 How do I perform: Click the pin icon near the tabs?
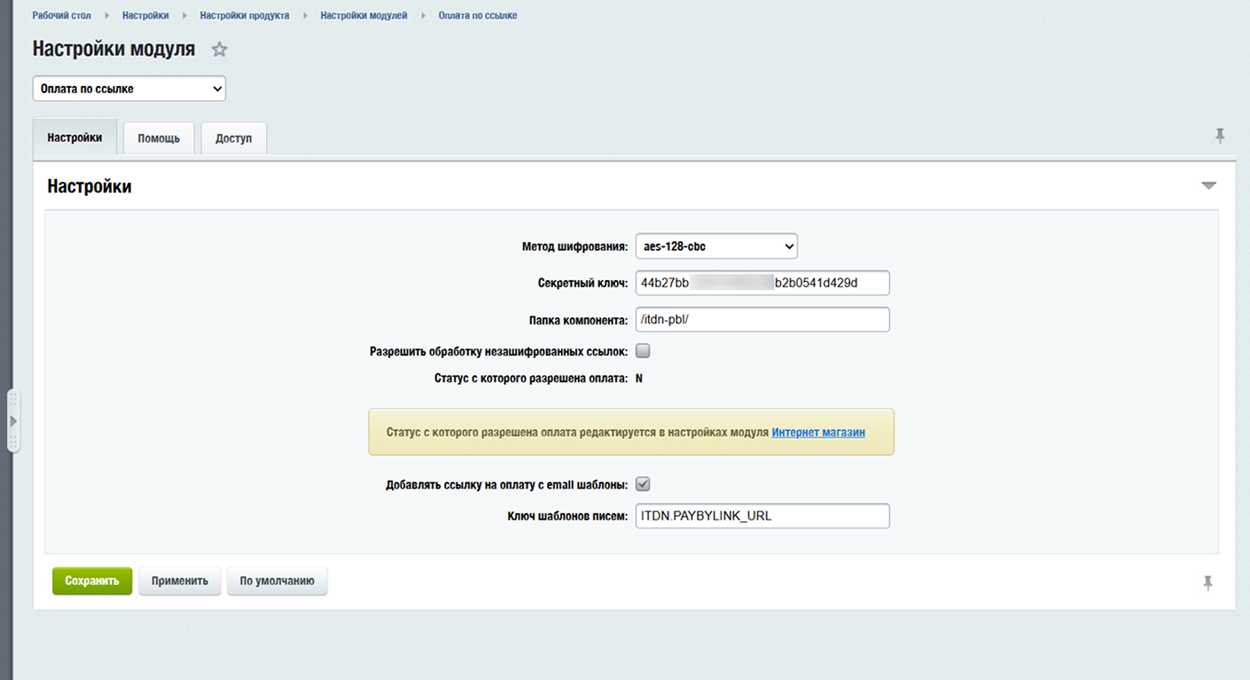(1220, 136)
